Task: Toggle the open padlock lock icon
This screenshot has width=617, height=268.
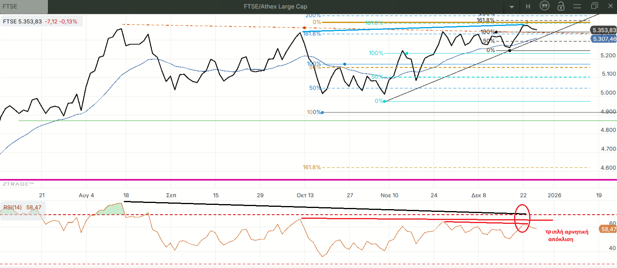Action: click(x=561, y=6)
